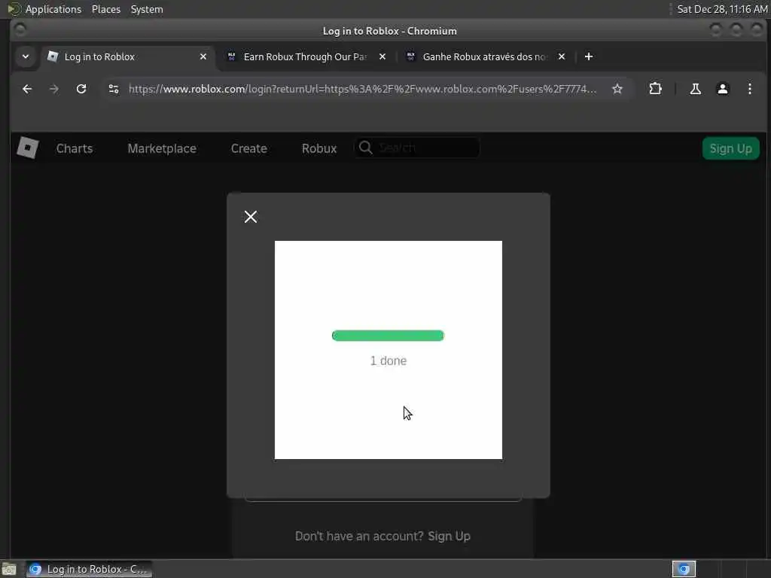Open the Robux page
Image resolution: width=771 pixels, height=578 pixels.
click(319, 148)
